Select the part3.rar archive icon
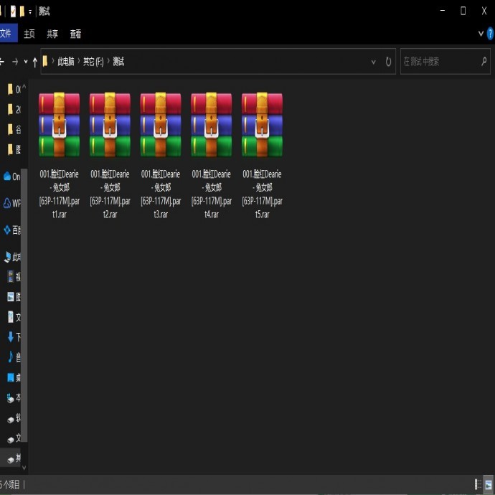 pos(161,125)
